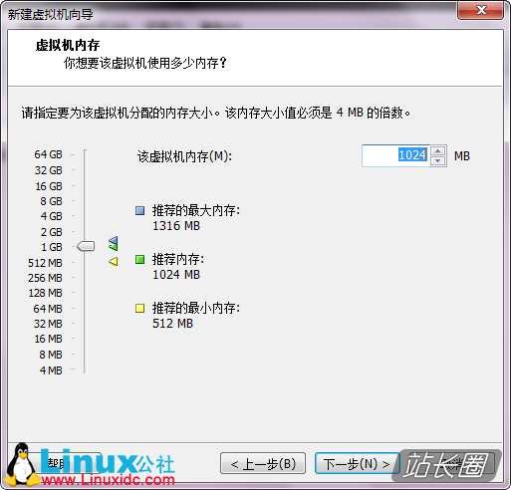Select the 4 MB scale label

(x=51, y=370)
